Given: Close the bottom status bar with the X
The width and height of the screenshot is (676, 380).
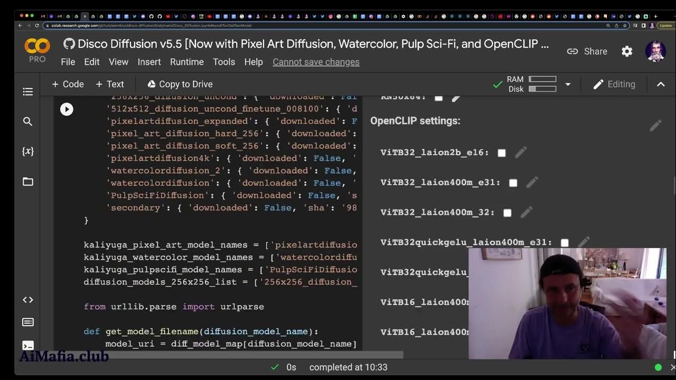Looking at the screenshot, I should coord(672,367).
